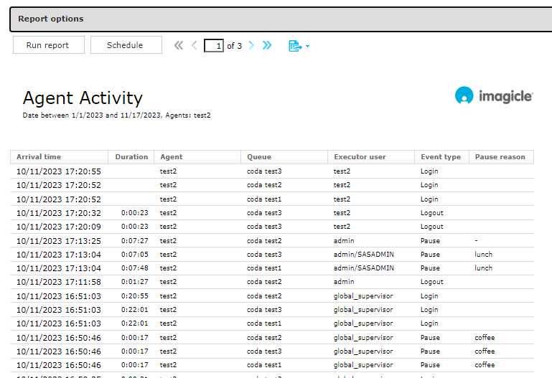This screenshot has width=552, height=378.
Task: Go to the first report page
Action: 179,45
